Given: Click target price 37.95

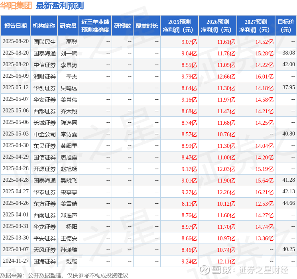Looking at the screenshot, I should (289, 88).
